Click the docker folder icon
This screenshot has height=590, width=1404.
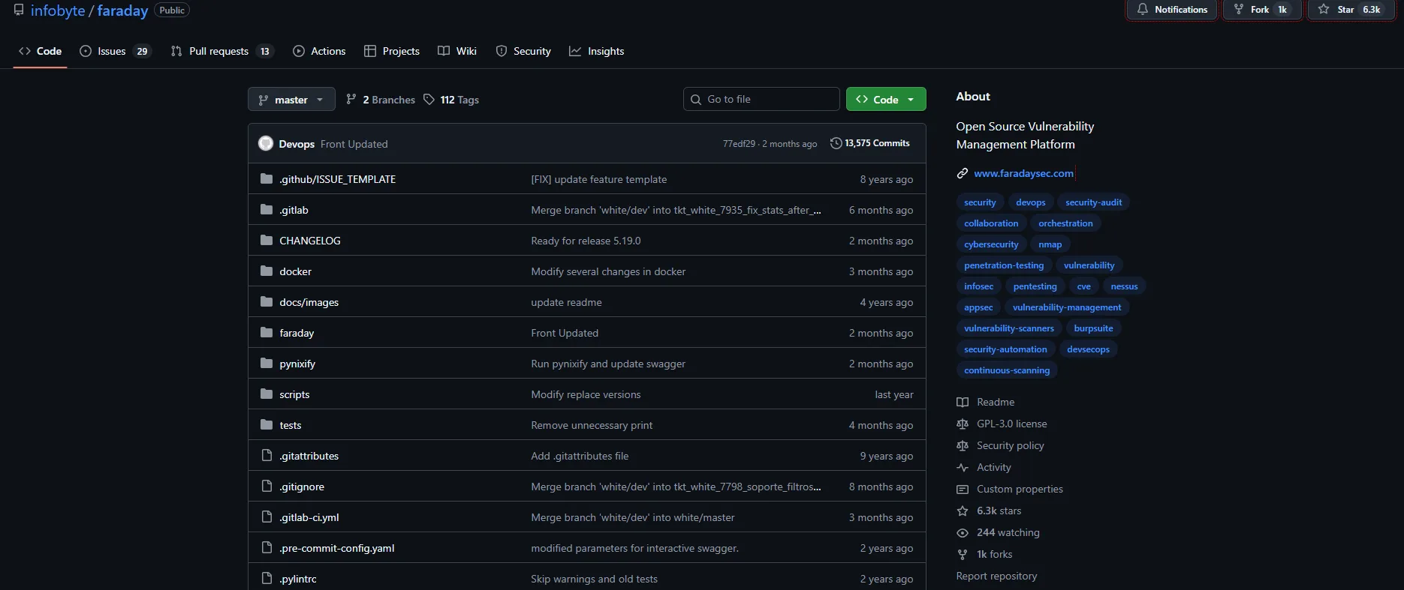coord(267,271)
